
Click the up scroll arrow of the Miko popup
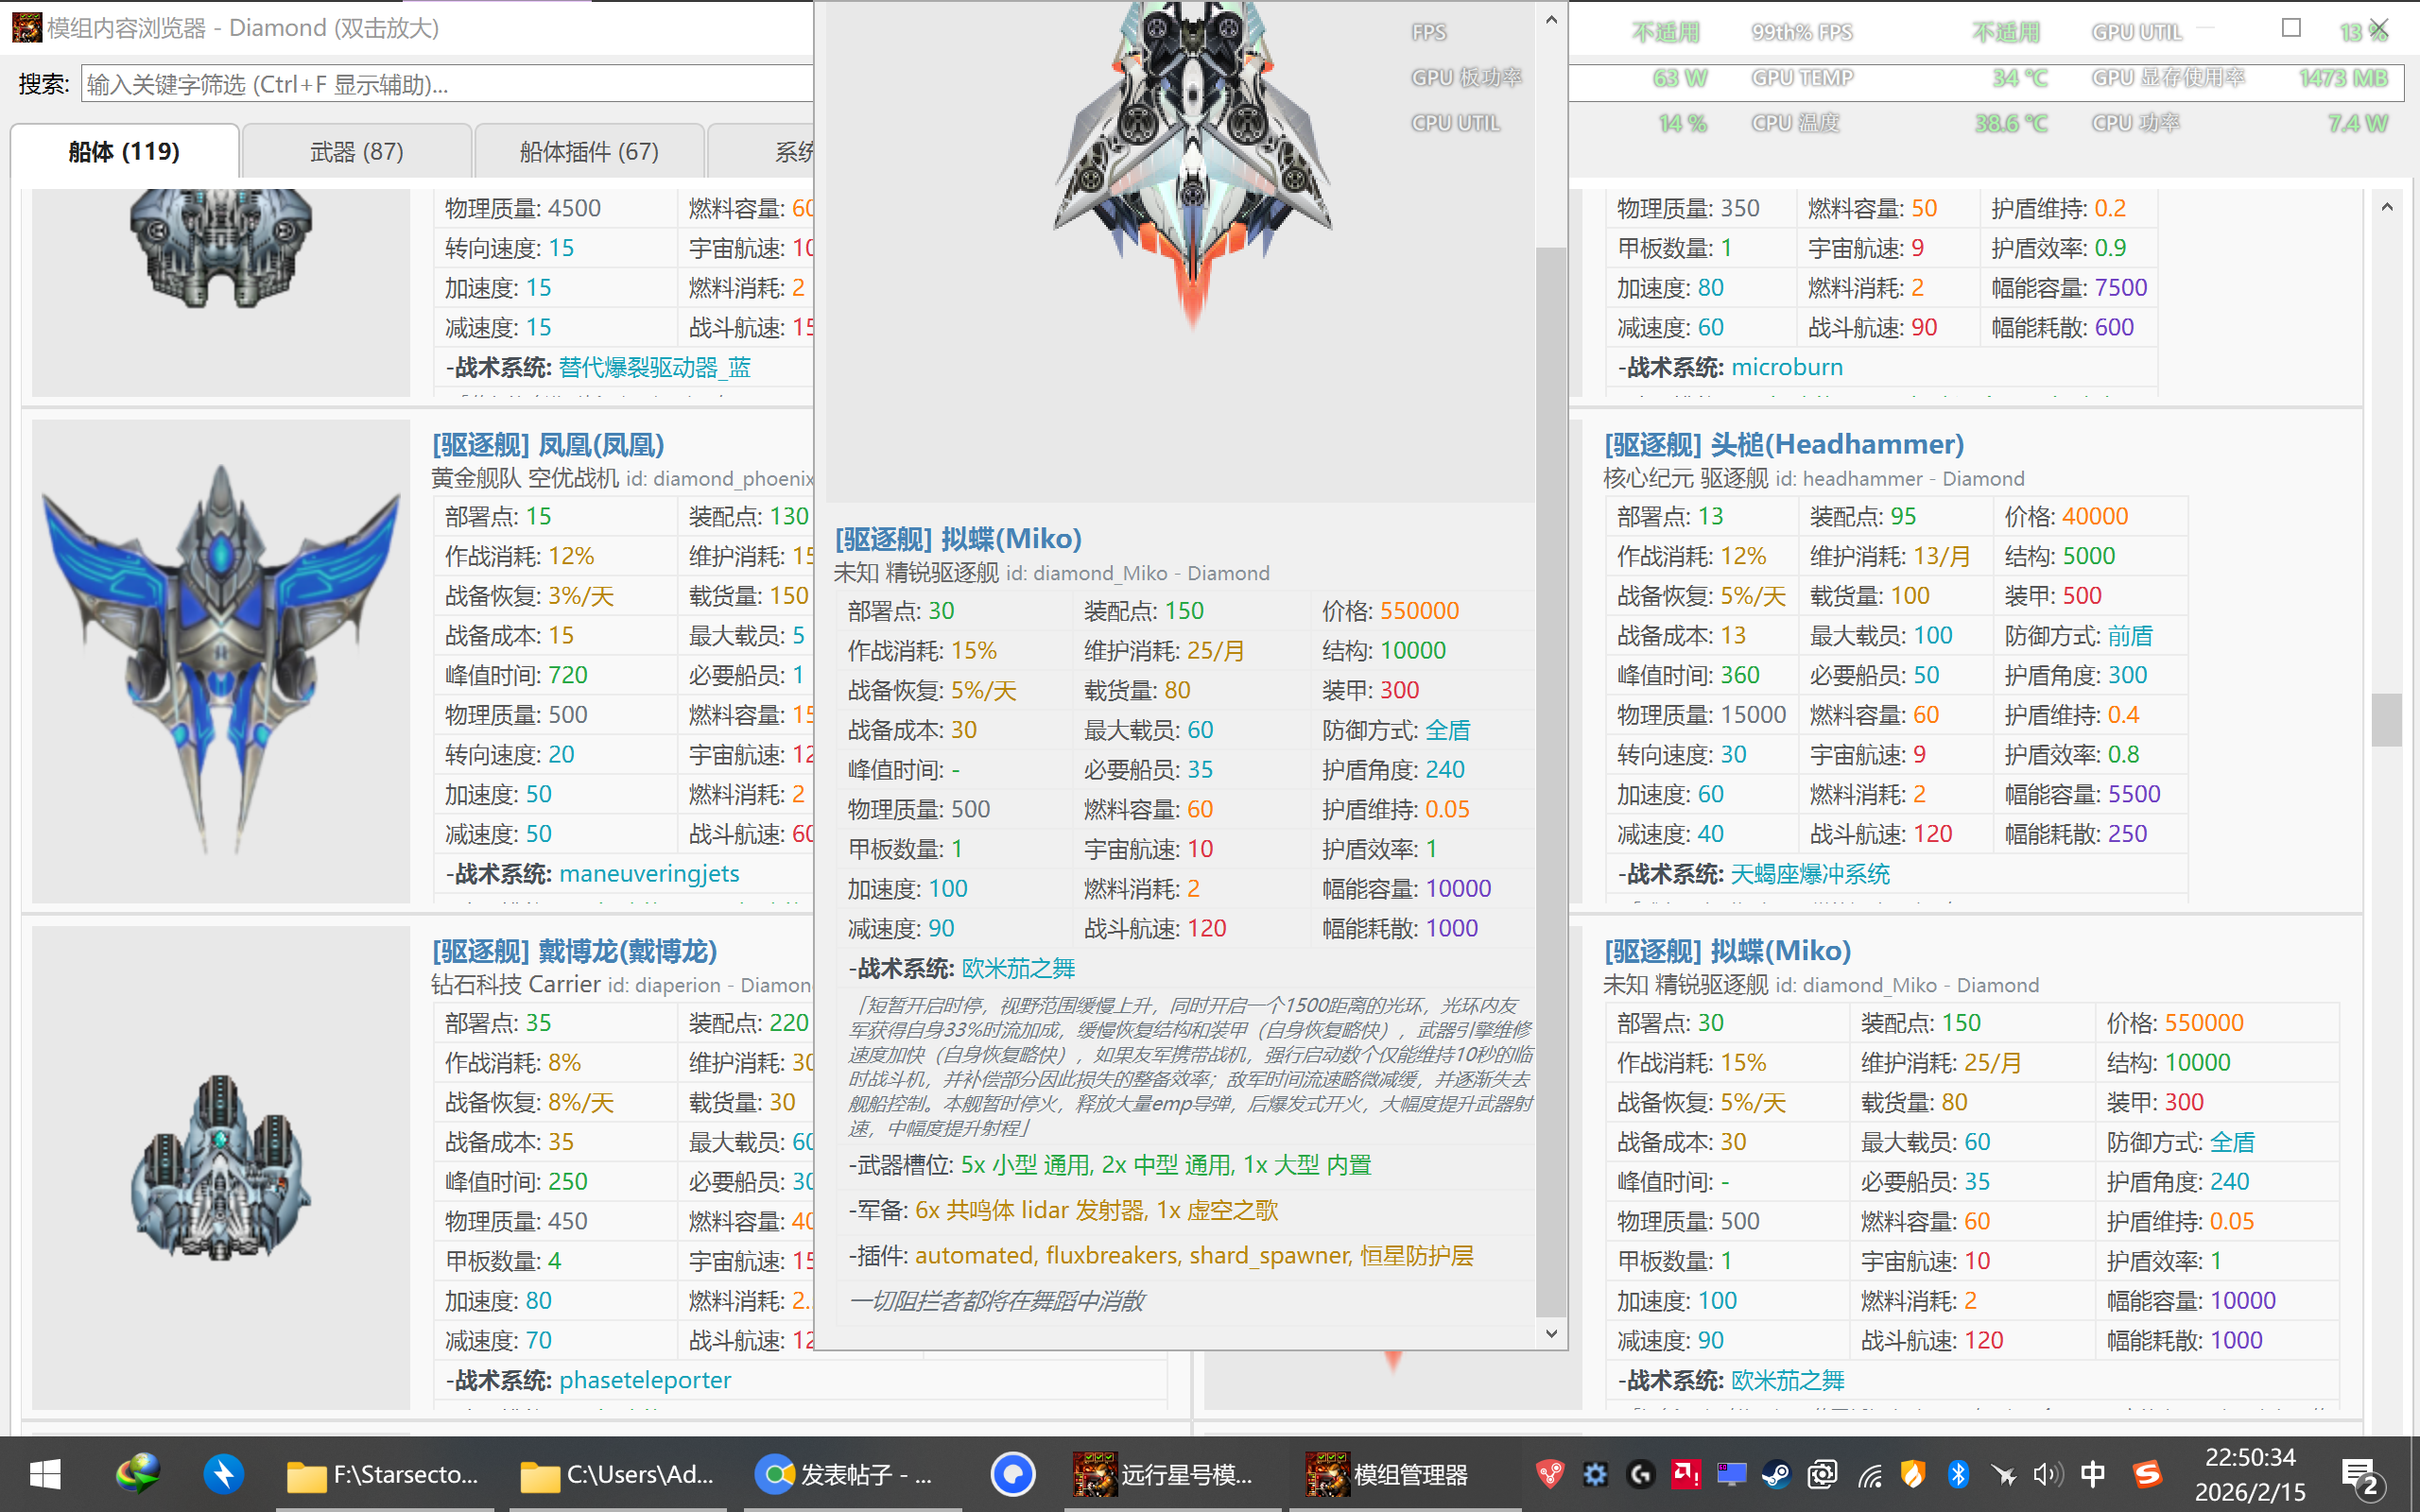coord(1550,19)
